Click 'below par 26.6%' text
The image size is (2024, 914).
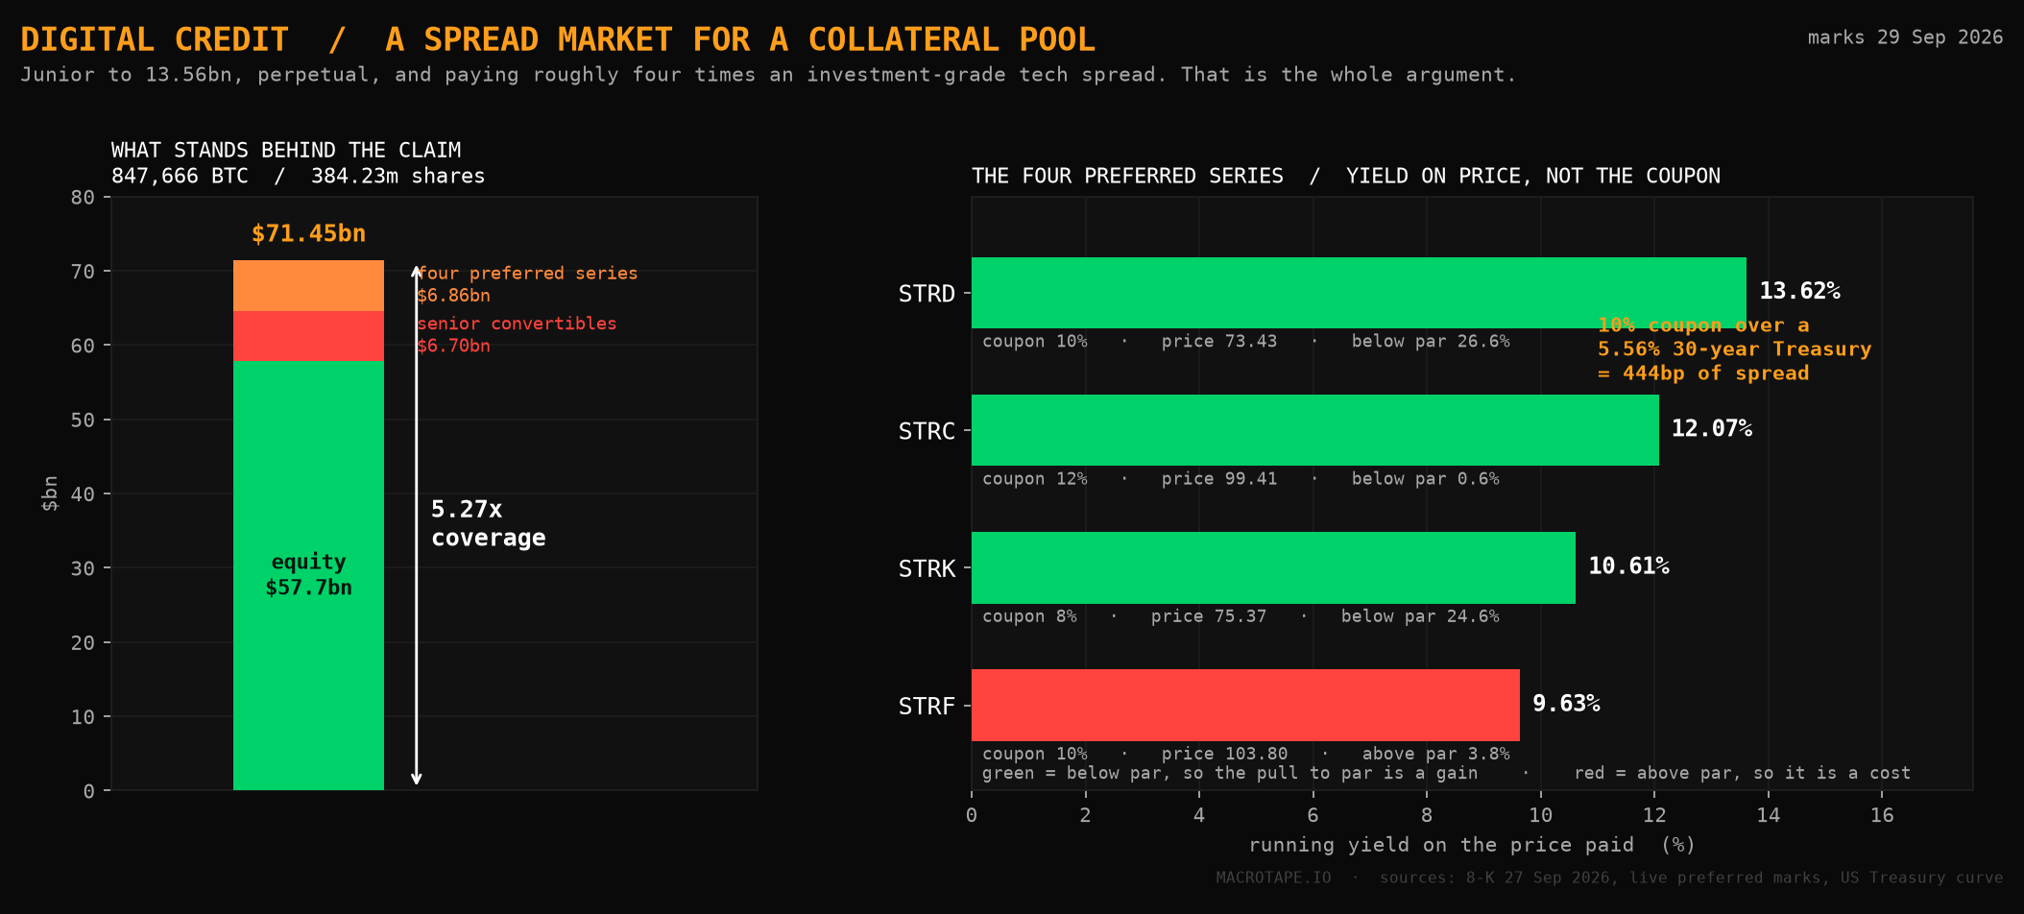point(1431,341)
